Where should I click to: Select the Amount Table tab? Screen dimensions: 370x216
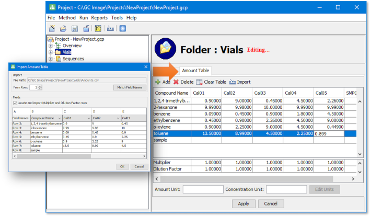[x=195, y=71]
